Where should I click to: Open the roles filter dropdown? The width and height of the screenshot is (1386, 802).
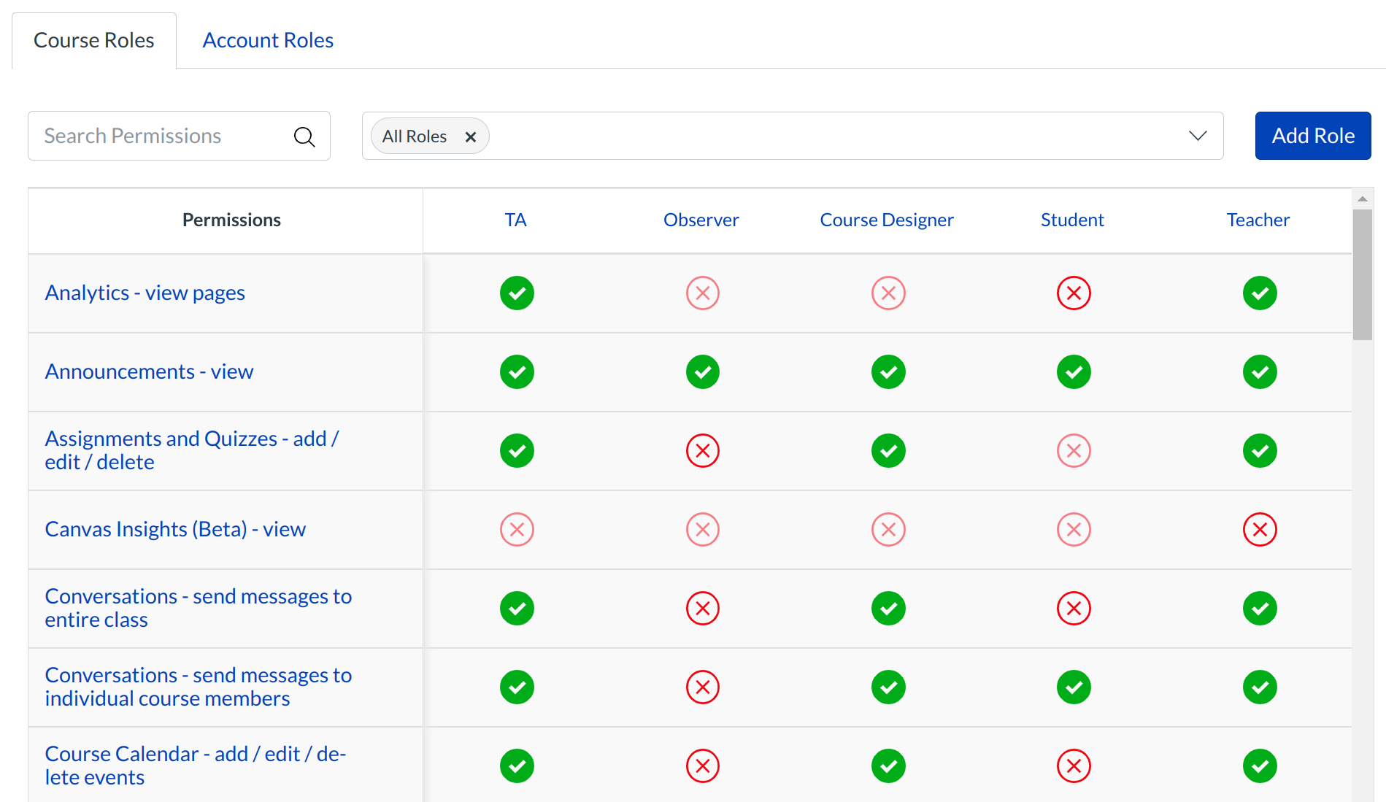click(x=1197, y=136)
